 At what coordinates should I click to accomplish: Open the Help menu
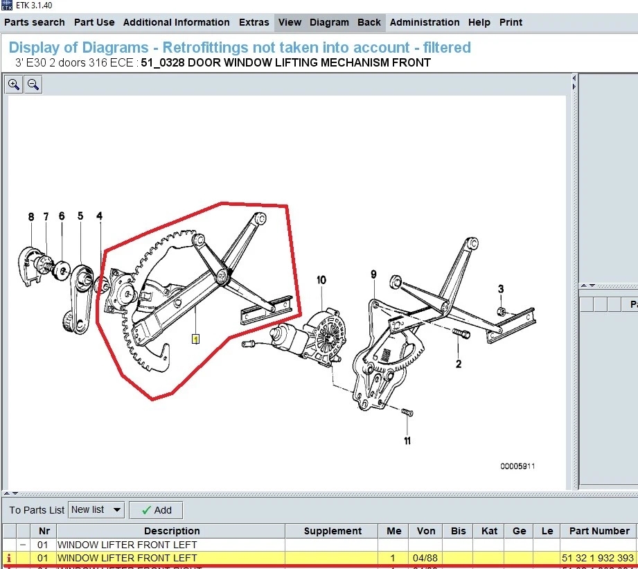[479, 22]
